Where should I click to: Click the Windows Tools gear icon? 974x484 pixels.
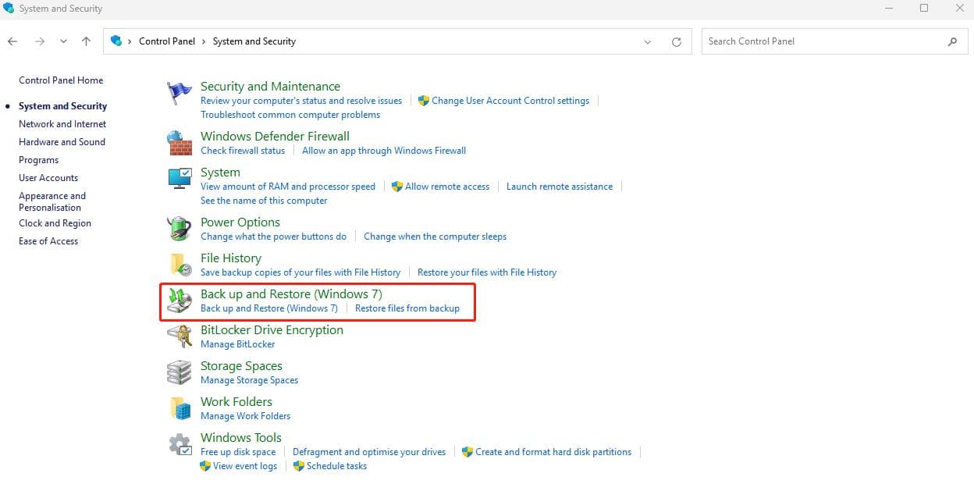(x=180, y=444)
